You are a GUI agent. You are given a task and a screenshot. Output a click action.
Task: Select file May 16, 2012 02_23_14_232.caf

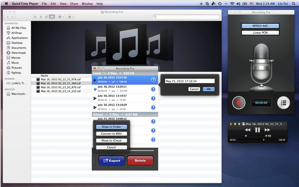click(61, 91)
